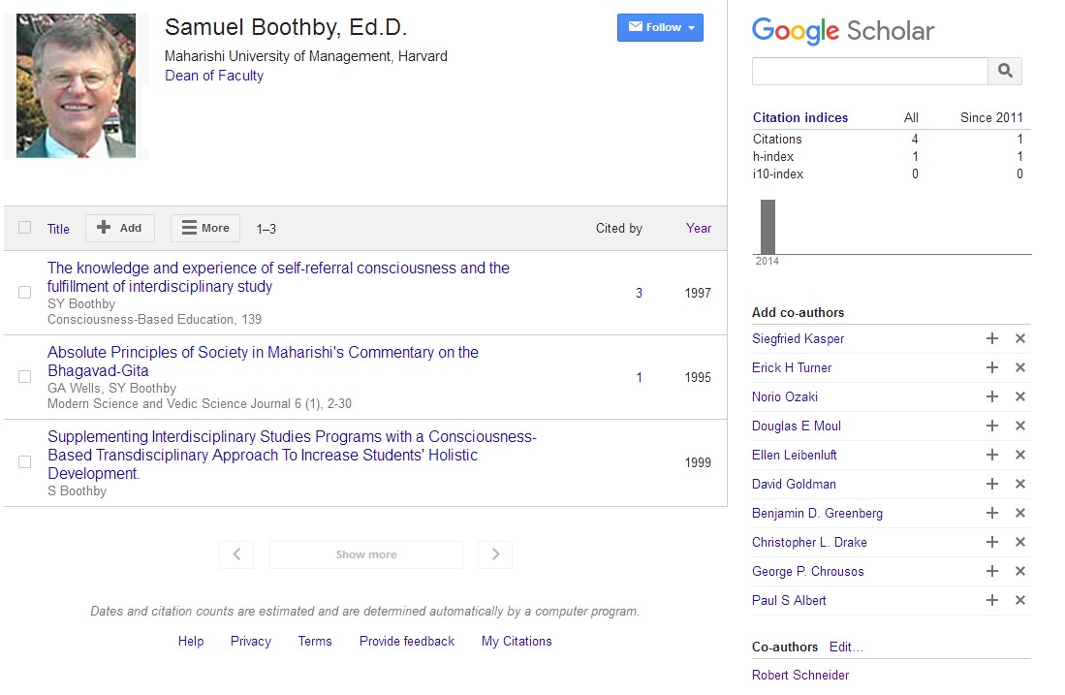Open co-author Robert Schneider's profile

pos(800,675)
